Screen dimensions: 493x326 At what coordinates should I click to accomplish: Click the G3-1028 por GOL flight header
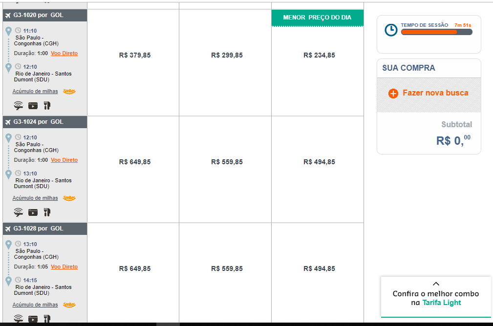[x=45, y=229]
